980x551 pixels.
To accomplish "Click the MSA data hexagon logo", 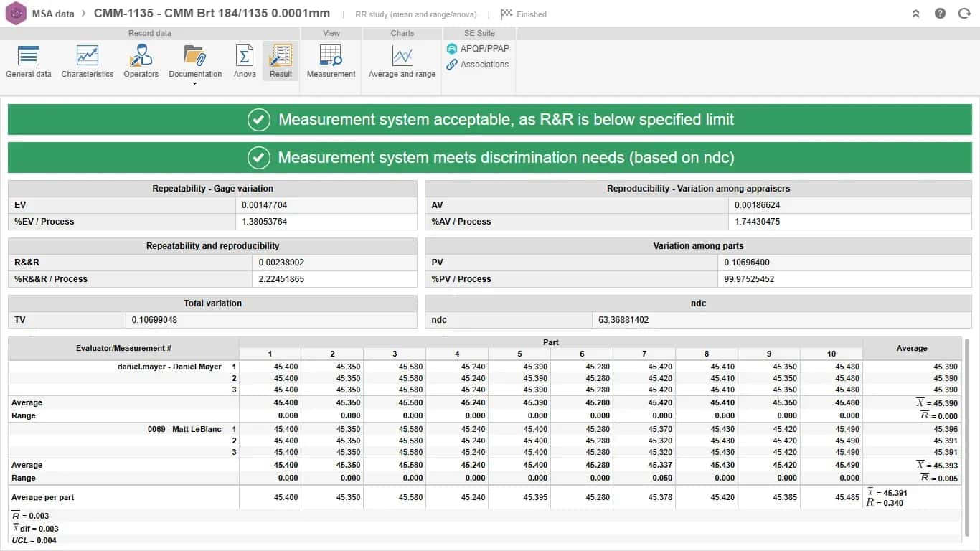I will pyautogui.click(x=15, y=14).
